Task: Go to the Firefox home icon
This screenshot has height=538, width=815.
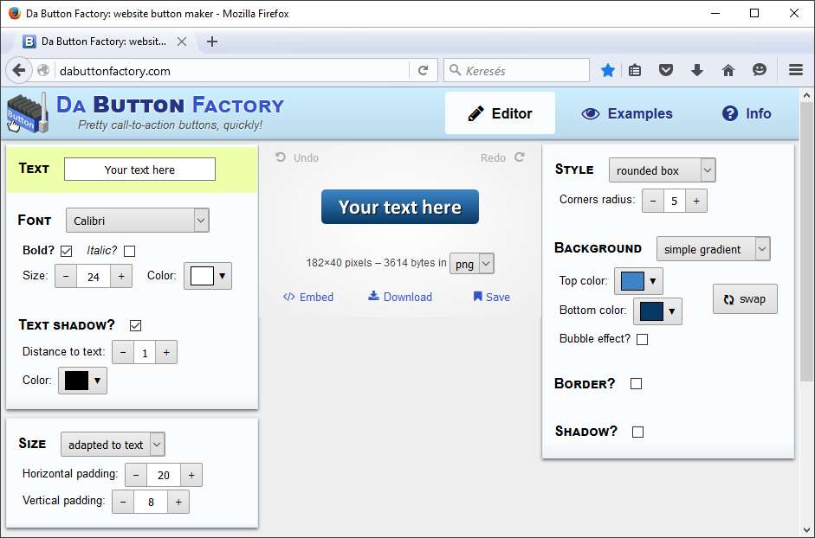Action: [728, 70]
